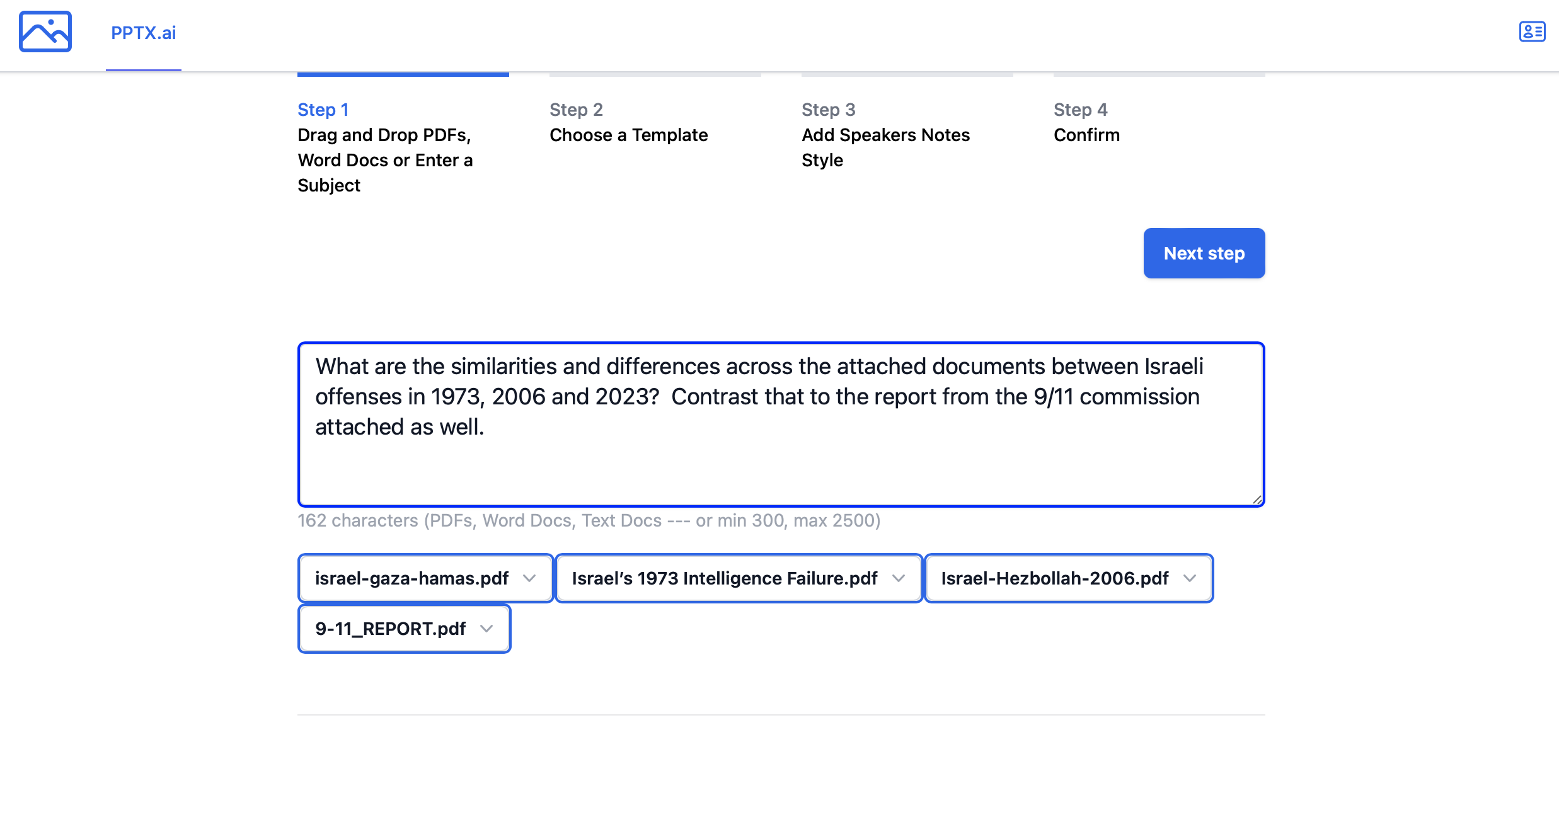Screen dimensions: 1559x839
Task: Click the Step 1 progress bar
Action: click(403, 74)
